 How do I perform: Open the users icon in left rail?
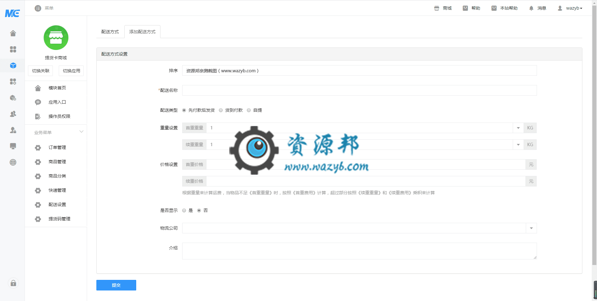click(x=13, y=114)
